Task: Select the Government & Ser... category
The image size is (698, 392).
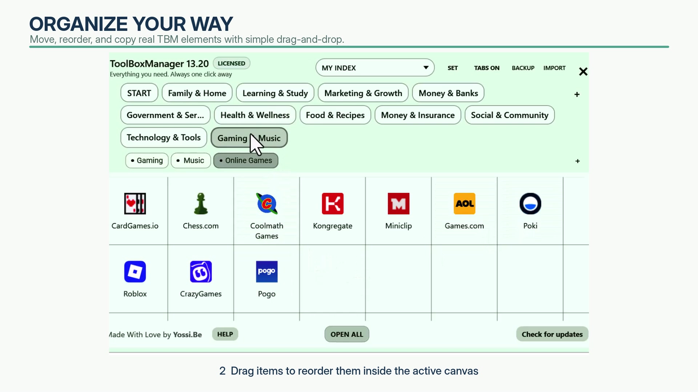Action: coord(165,115)
